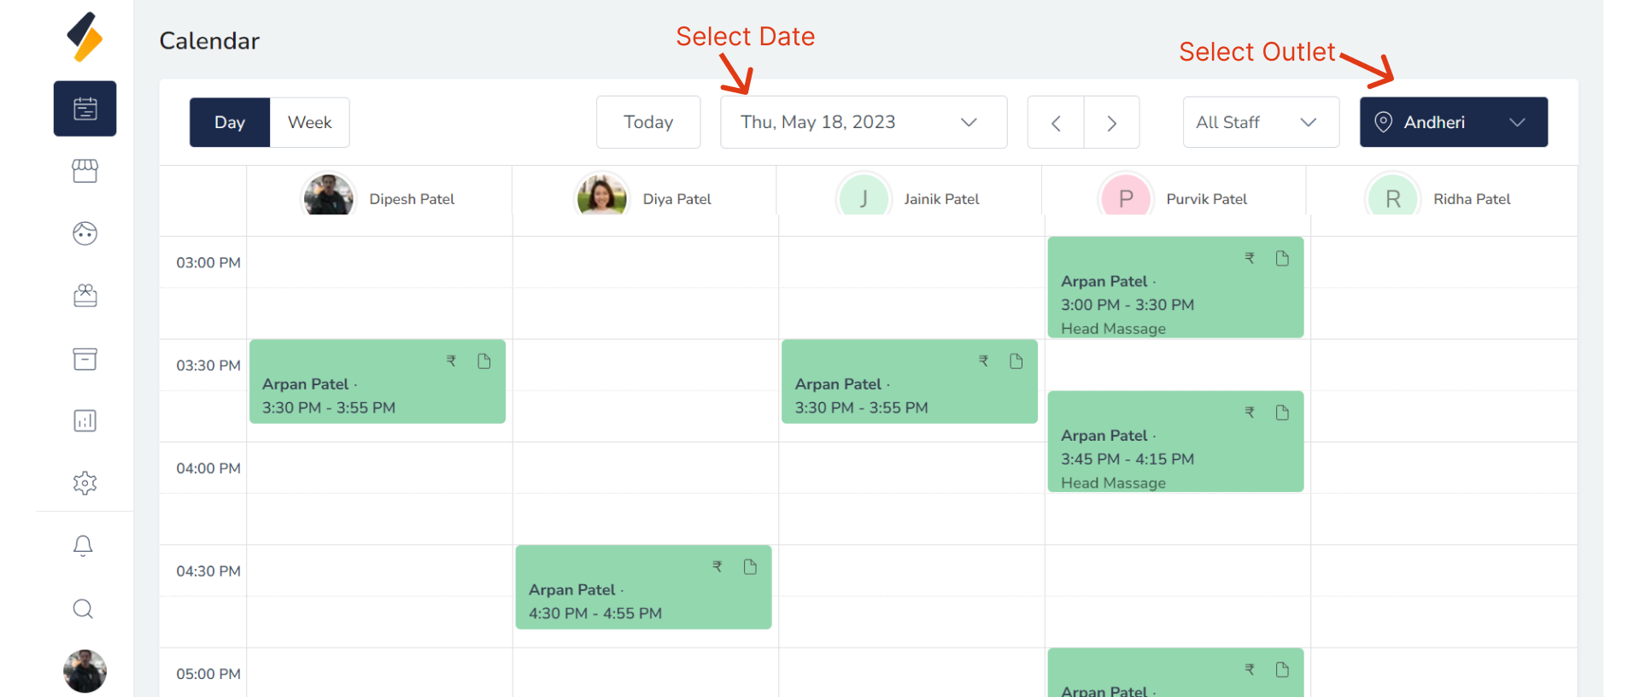
Task: Click the search magnifier icon
Action: point(83,608)
